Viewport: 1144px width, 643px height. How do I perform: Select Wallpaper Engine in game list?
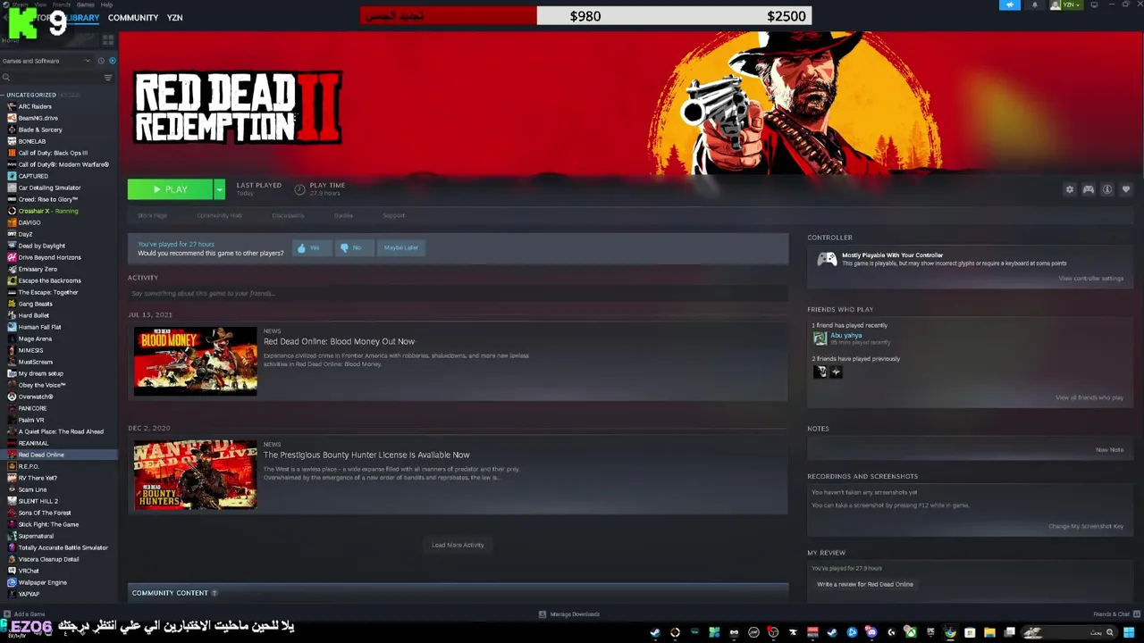[x=42, y=582]
